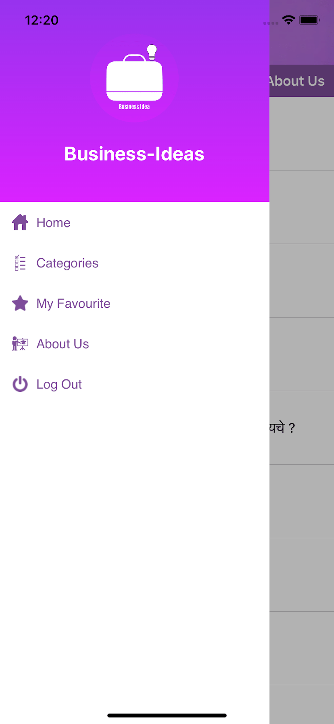Open the Home menu item
The width and height of the screenshot is (334, 724).
tap(135, 222)
